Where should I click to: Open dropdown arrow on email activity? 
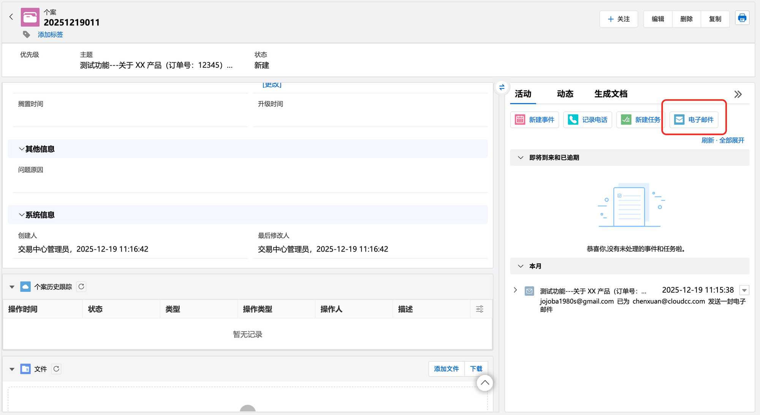(x=744, y=290)
